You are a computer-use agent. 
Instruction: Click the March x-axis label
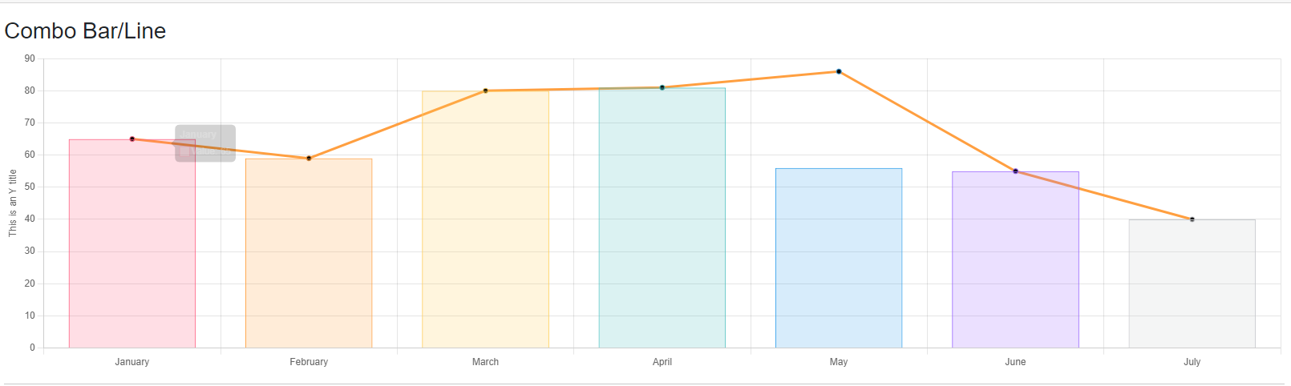pos(485,362)
